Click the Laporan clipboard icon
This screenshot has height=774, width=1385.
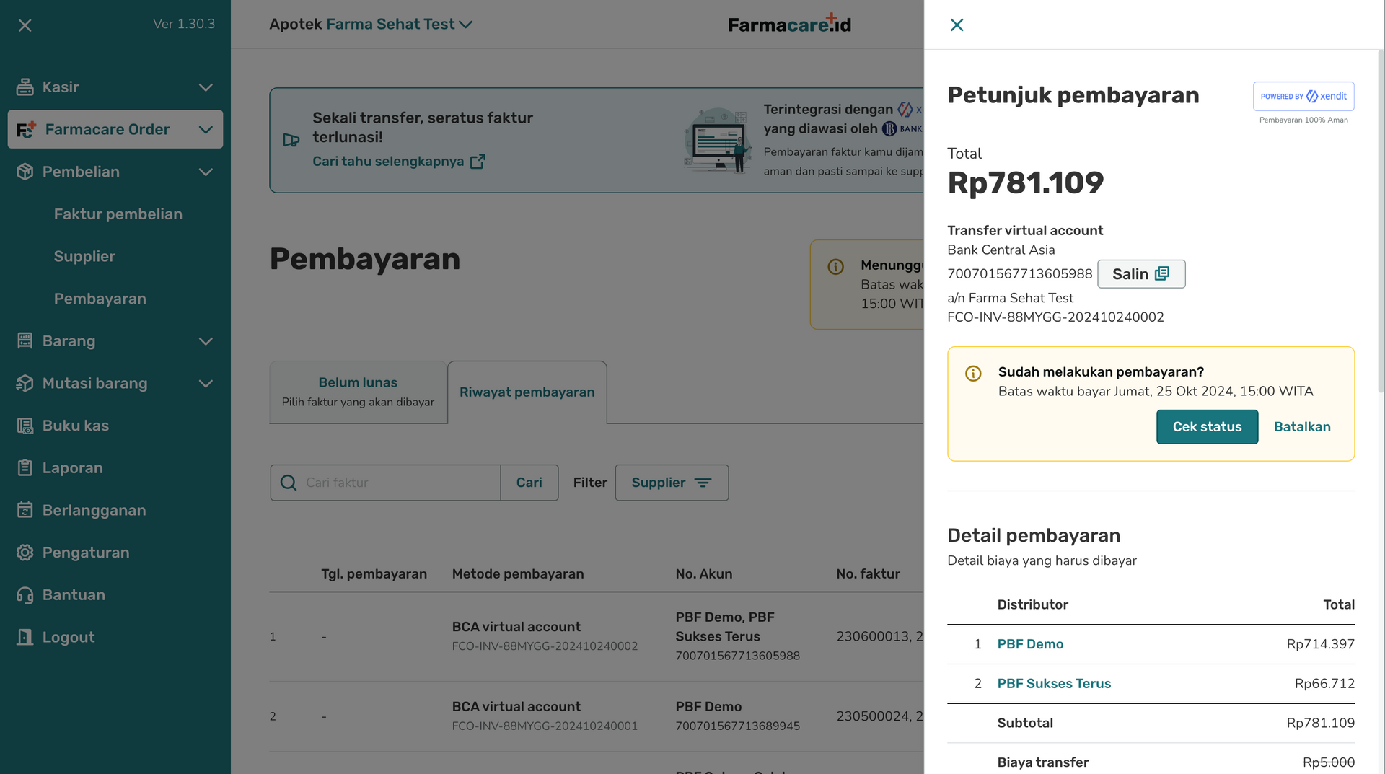25,468
